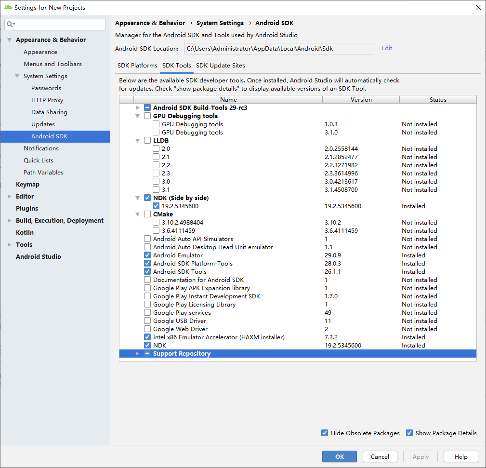Click the search magnifier icon in settings
This screenshot has height=468, width=486.
(x=10, y=24)
